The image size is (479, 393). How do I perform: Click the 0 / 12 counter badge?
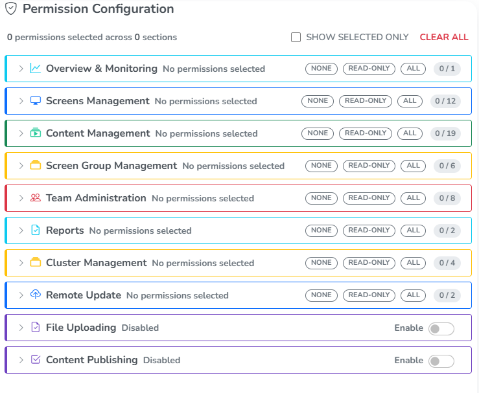pyautogui.click(x=445, y=101)
